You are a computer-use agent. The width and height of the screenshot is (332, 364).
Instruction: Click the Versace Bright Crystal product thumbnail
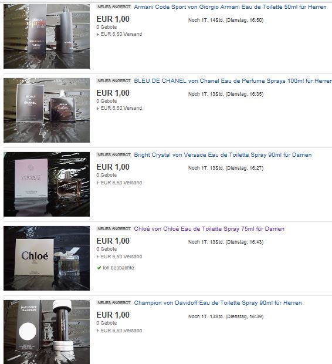47,184
